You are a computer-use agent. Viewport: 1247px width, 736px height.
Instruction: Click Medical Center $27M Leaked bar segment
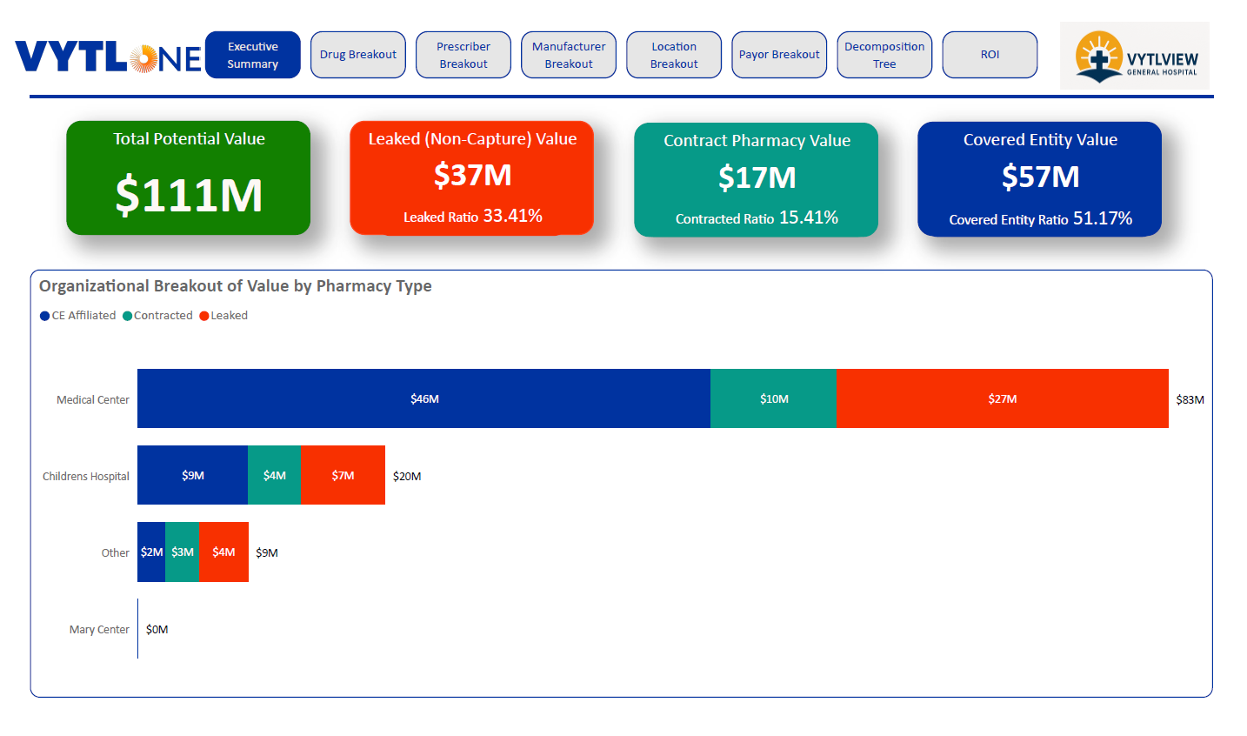(x=1002, y=398)
